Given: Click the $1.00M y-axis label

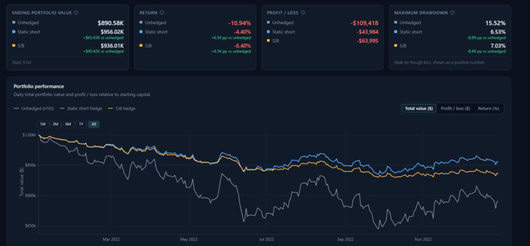Looking at the screenshot, I should [29, 135].
